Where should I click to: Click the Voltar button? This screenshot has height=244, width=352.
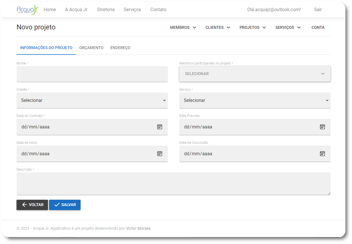pos(32,205)
